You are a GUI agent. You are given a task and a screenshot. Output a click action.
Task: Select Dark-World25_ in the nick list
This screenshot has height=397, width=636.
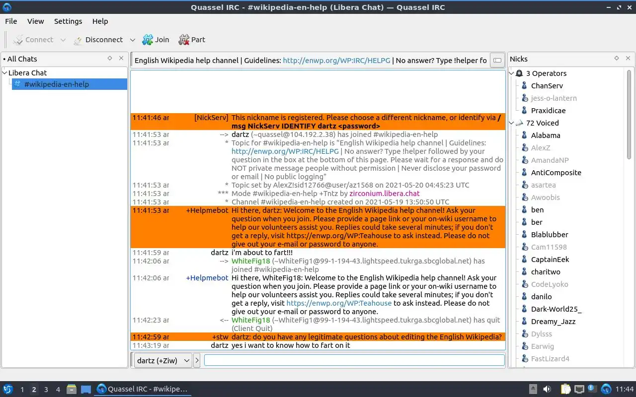click(x=556, y=309)
